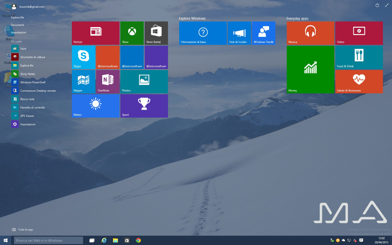Open Impostazioni with the gear icon
The height and width of the screenshot is (245, 392).
point(23,124)
